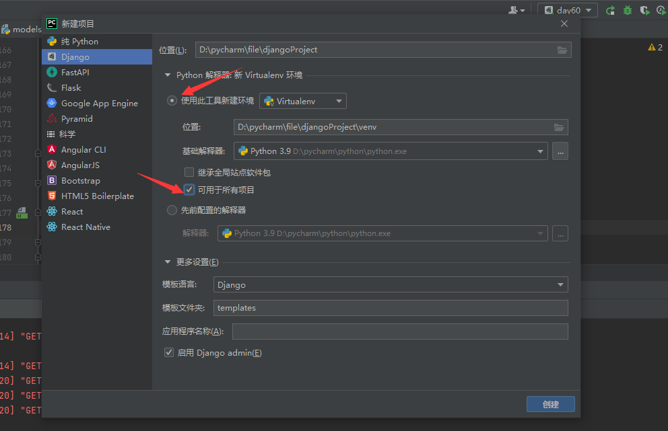Select Django in the project type list
This screenshot has height=431, width=668.
click(x=97, y=57)
